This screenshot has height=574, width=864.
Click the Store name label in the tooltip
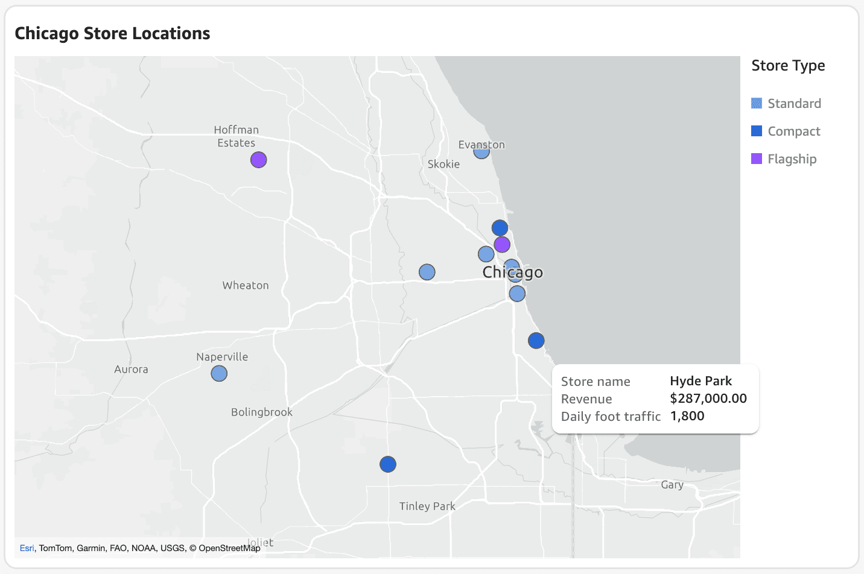click(596, 382)
